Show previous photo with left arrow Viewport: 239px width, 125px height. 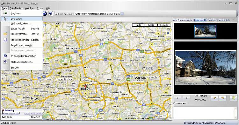tap(177, 98)
